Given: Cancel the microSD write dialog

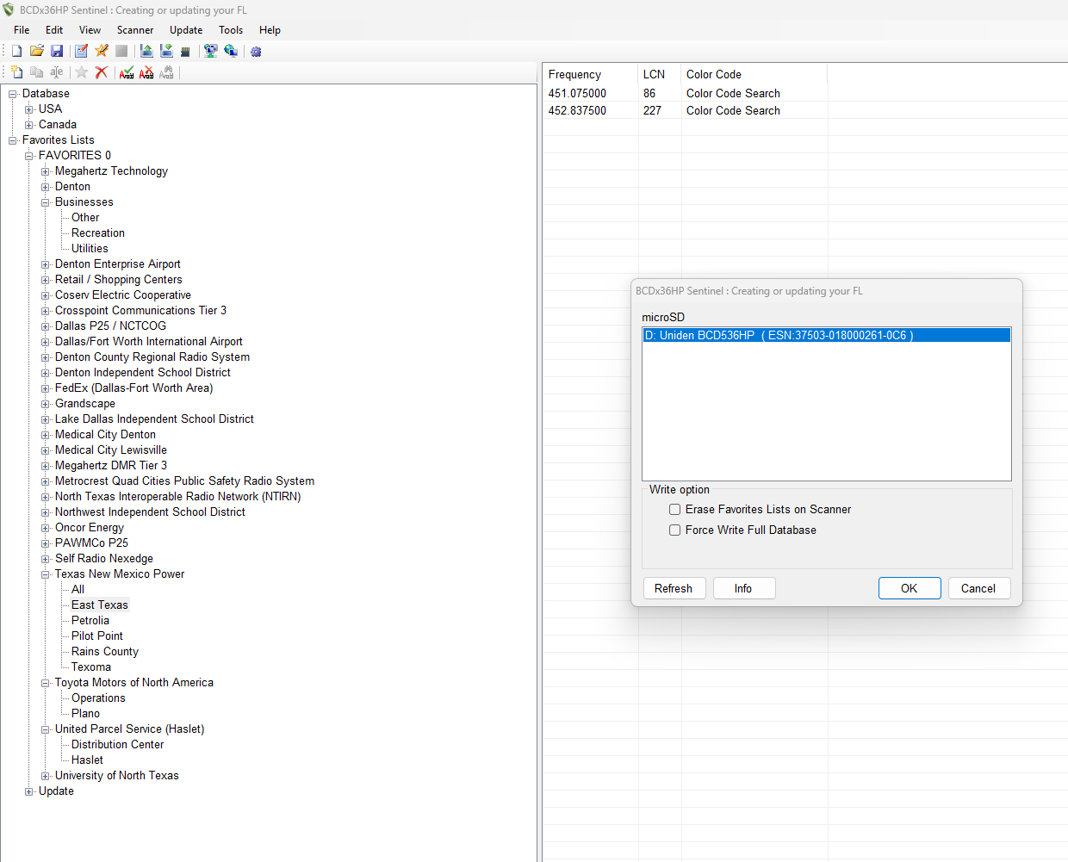Looking at the screenshot, I should (x=979, y=588).
